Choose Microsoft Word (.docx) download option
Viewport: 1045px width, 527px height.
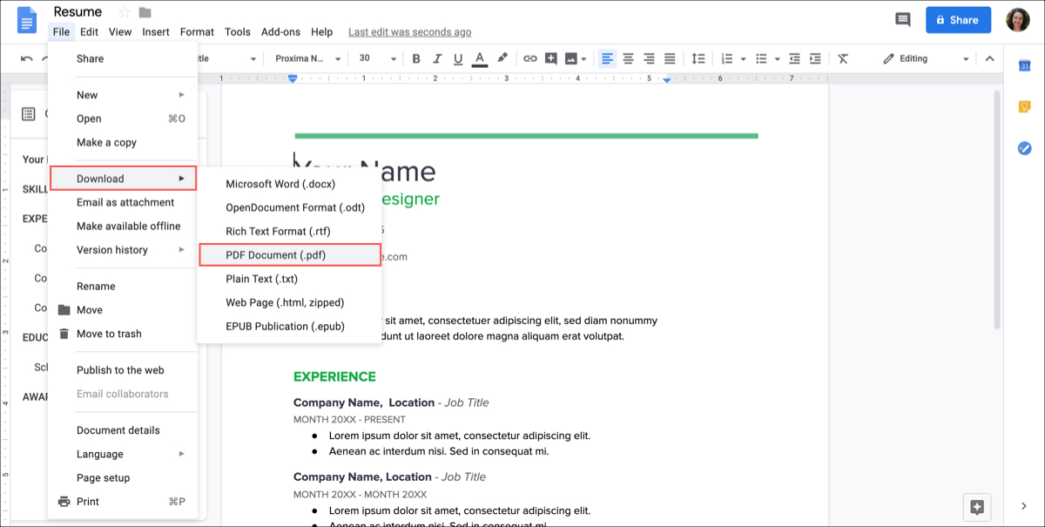[x=280, y=184]
